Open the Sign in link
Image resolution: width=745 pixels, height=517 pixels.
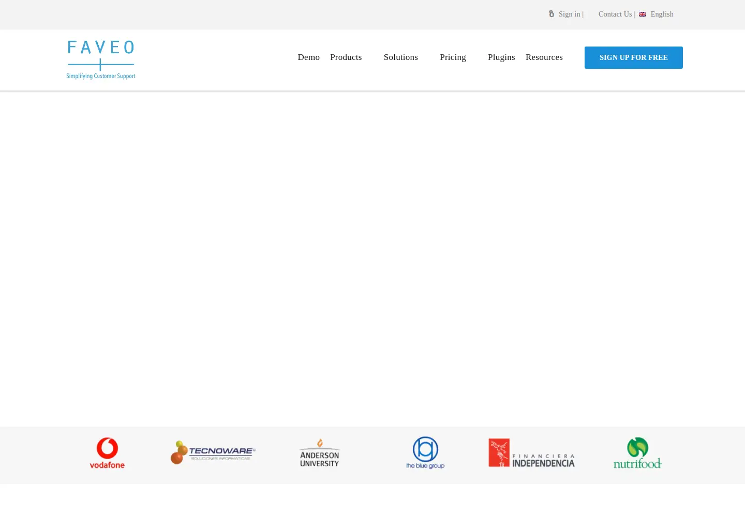569,14
